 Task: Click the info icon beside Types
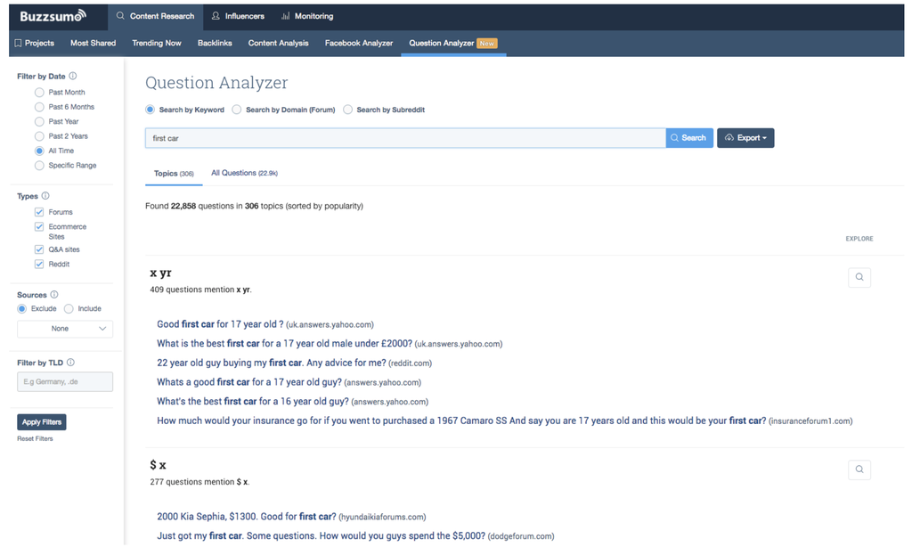45,196
